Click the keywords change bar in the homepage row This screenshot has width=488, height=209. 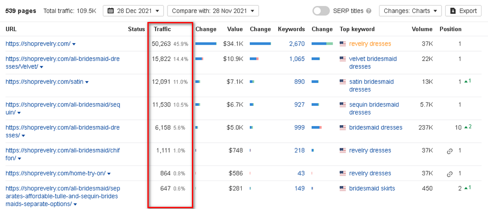(322, 44)
